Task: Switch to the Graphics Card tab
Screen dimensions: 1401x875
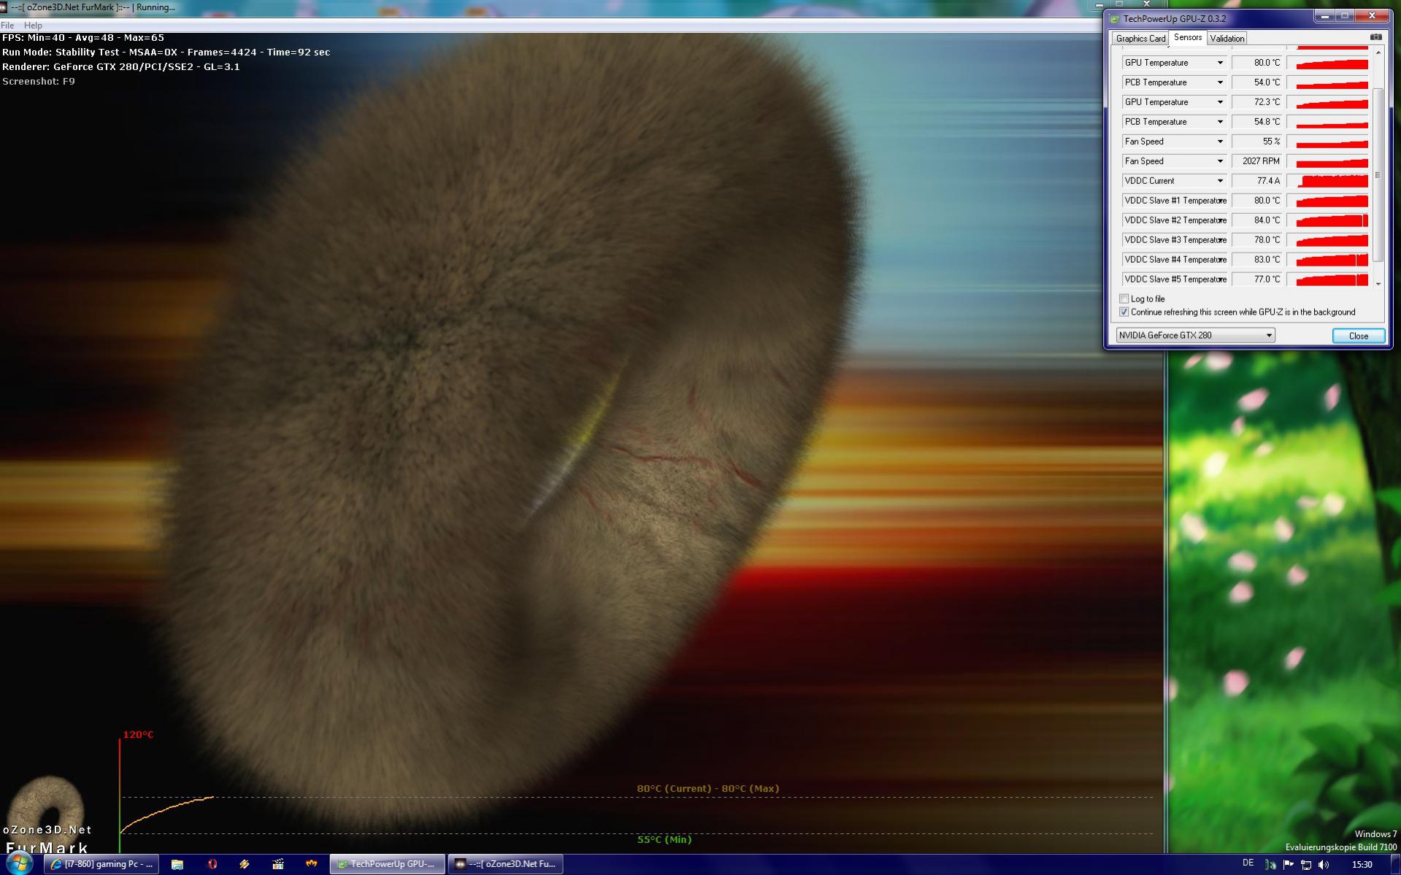Action: (x=1140, y=39)
